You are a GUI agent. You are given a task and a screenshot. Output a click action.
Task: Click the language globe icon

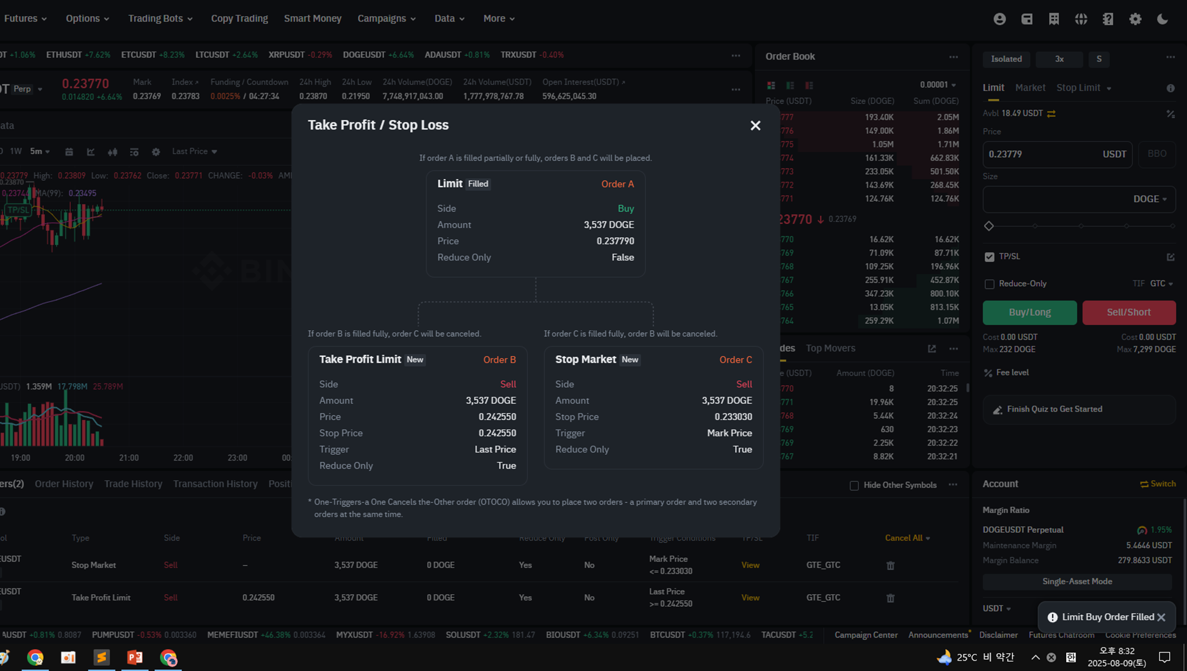(x=1081, y=19)
